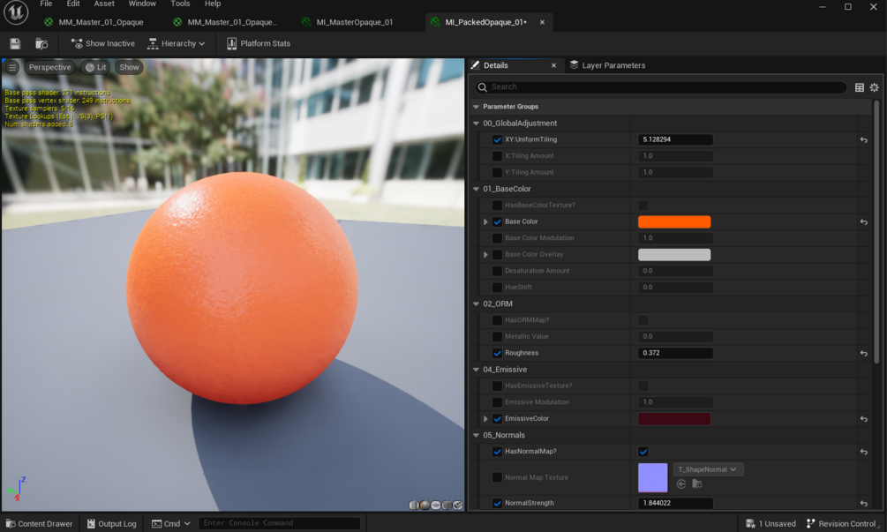Viewport: 887px width, 532px height.
Task: Open the T_ShapeNormal texture dropdown
Action: tap(708, 469)
